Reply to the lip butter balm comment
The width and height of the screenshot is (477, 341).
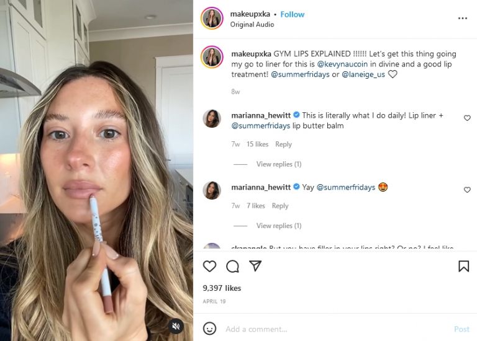tap(283, 144)
